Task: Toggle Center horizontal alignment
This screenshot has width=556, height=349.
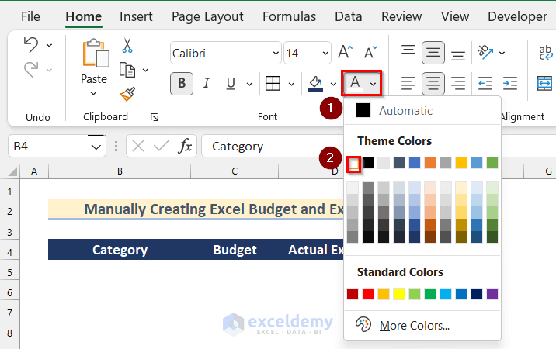Action: 433,83
